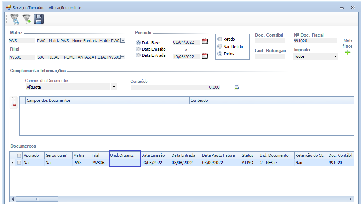Image resolution: width=362 pixels, height=223 pixels.
Task: Click the filter search funnel icon
Action: tap(15, 19)
